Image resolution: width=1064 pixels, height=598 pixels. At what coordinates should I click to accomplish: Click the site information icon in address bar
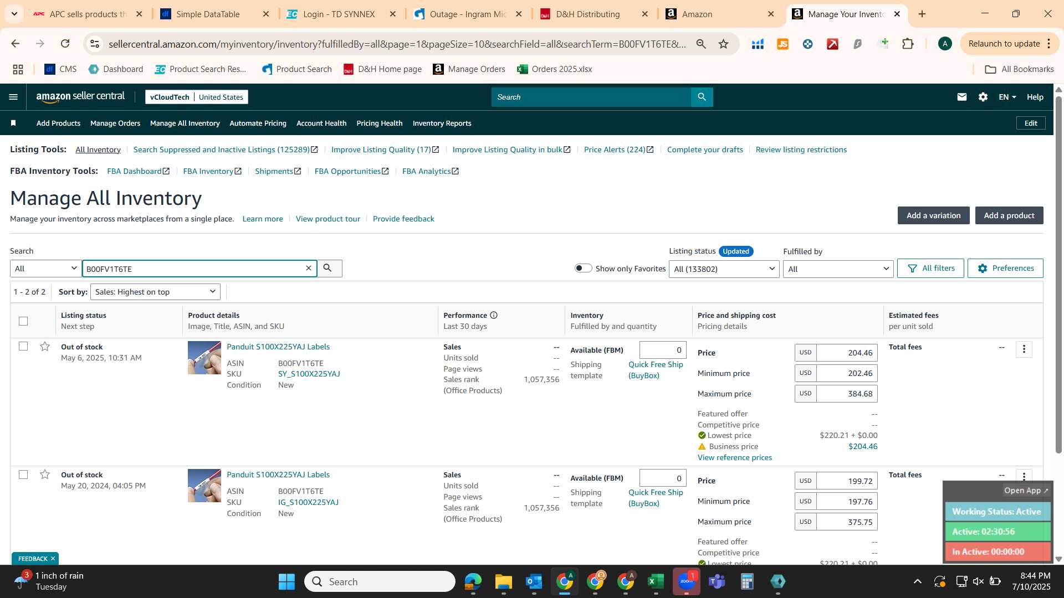pyautogui.click(x=95, y=44)
